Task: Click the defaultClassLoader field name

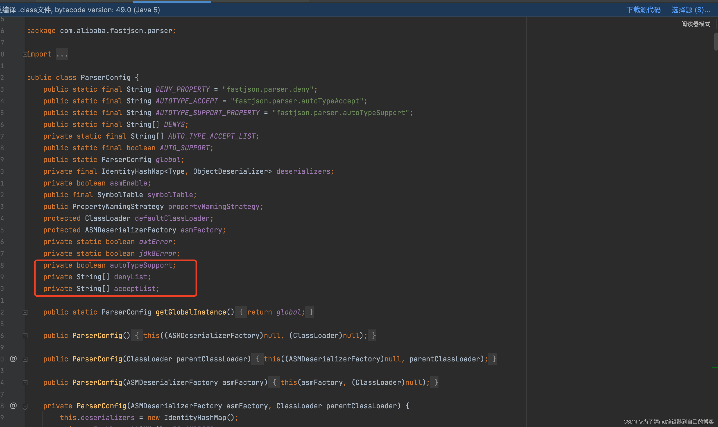Action: [172, 218]
